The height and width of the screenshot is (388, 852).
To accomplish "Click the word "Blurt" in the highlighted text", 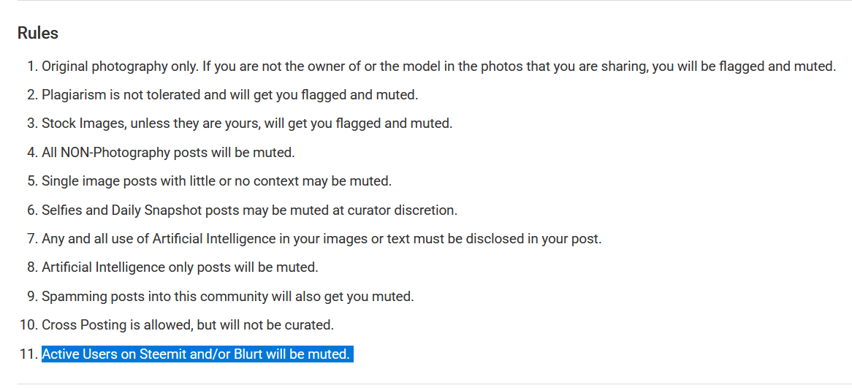I will point(248,354).
